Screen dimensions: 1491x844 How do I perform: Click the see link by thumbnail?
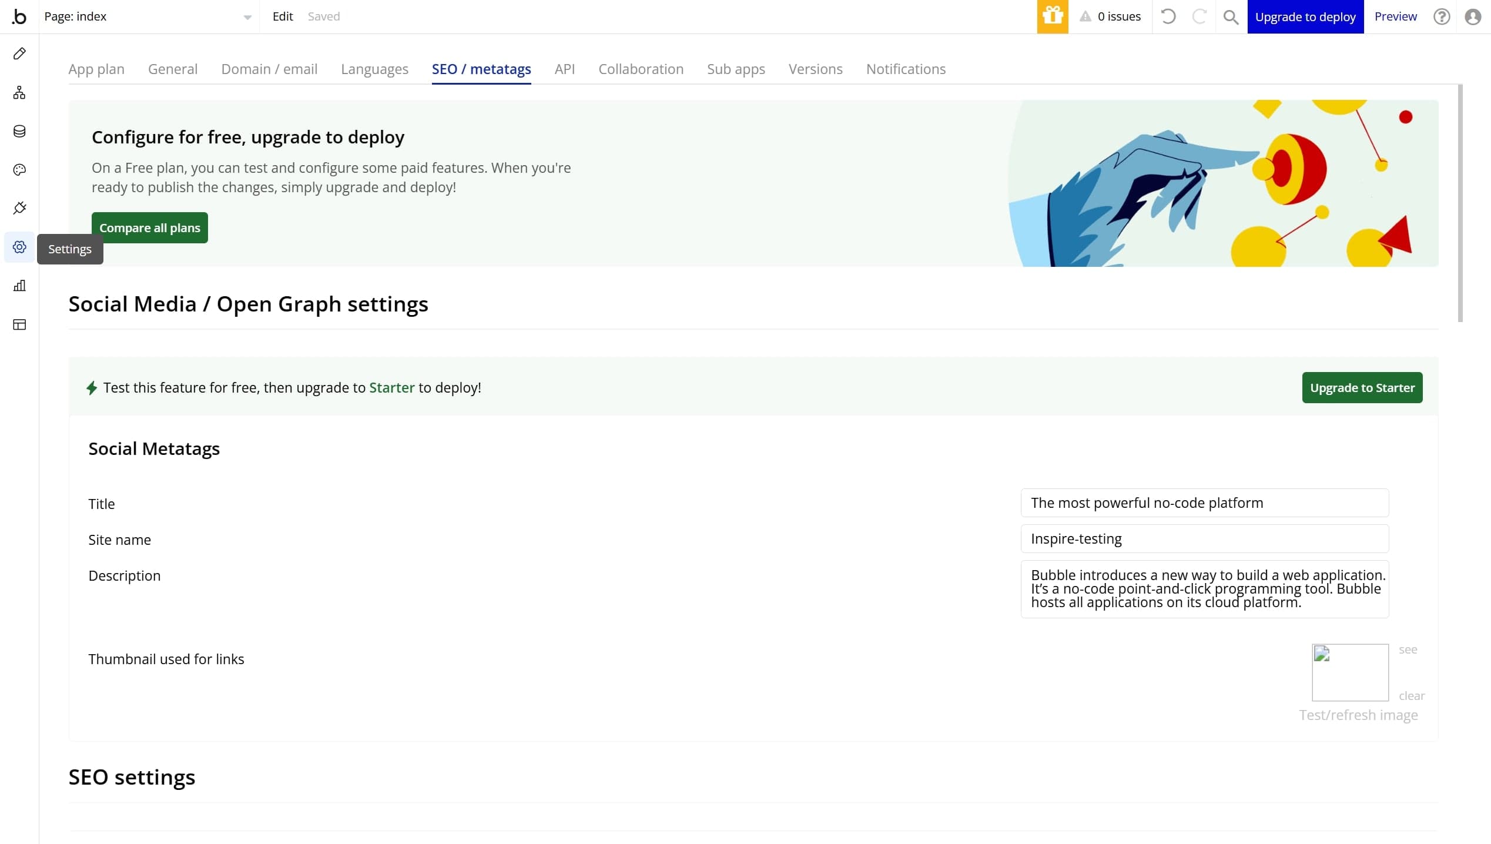(1408, 649)
